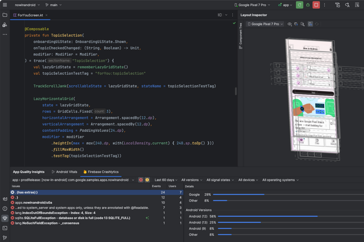Click the editor vertical scrollbar thumb
The image size is (364, 242).
(236, 91)
